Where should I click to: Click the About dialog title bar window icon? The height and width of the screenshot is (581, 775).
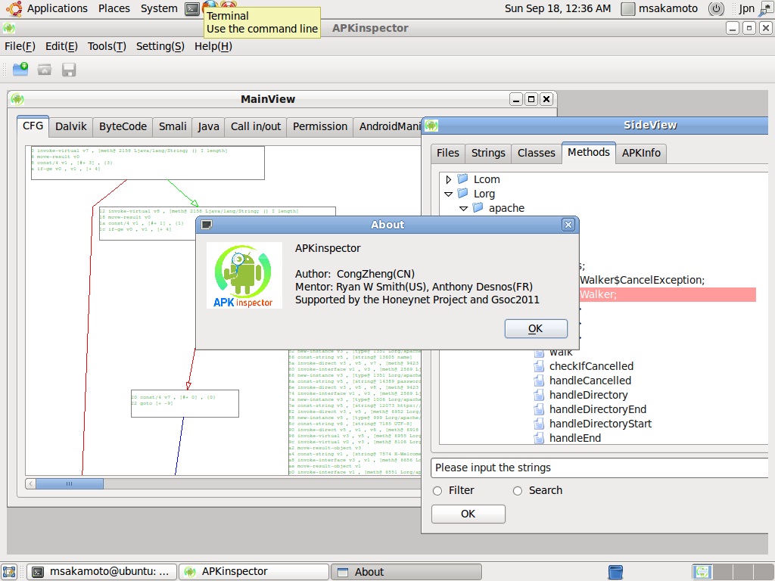coord(207,225)
